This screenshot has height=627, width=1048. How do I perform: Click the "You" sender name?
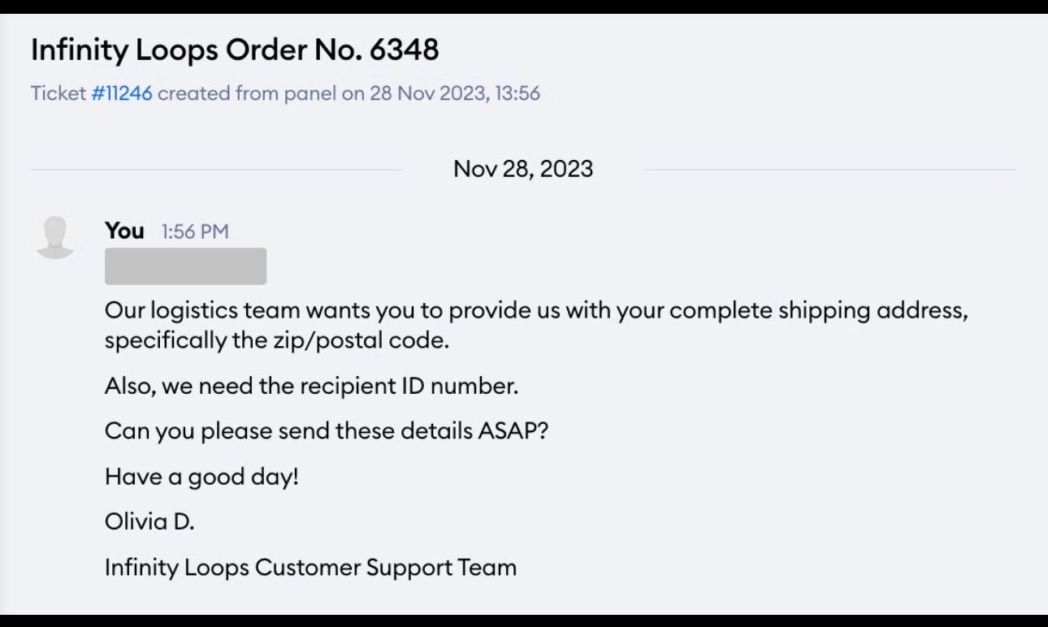click(124, 231)
